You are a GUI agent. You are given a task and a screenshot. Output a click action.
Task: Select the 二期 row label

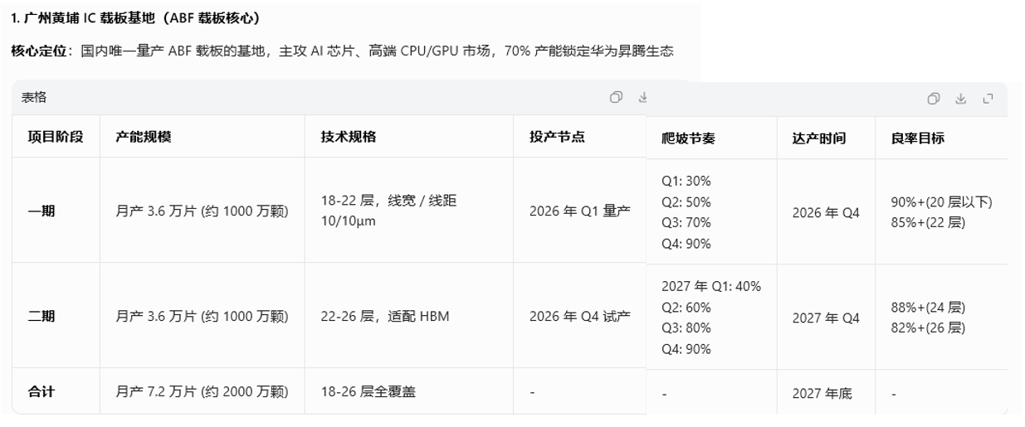point(41,316)
